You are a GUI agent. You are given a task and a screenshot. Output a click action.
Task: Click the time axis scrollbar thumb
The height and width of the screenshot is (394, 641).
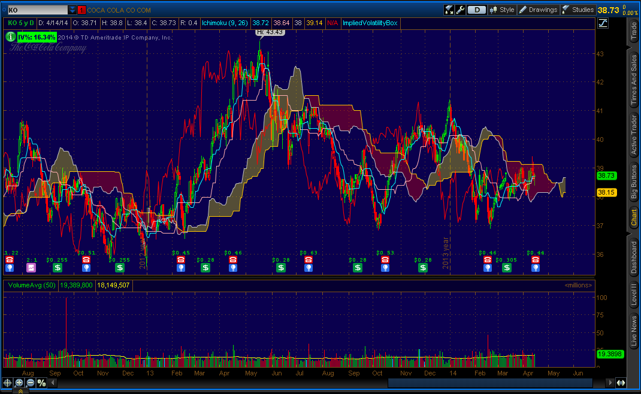click(x=490, y=383)
